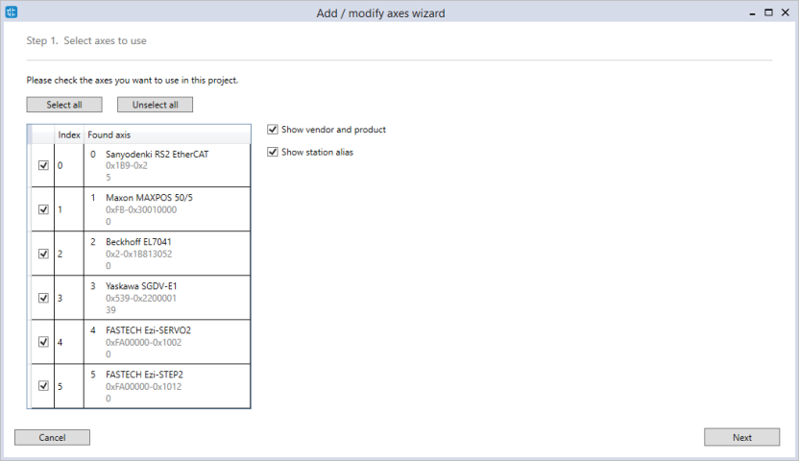Uncheck axis 0 Sanyodenki RS2 EtherCAT checkbox
The image size is (799, 461).
(43, 165)
